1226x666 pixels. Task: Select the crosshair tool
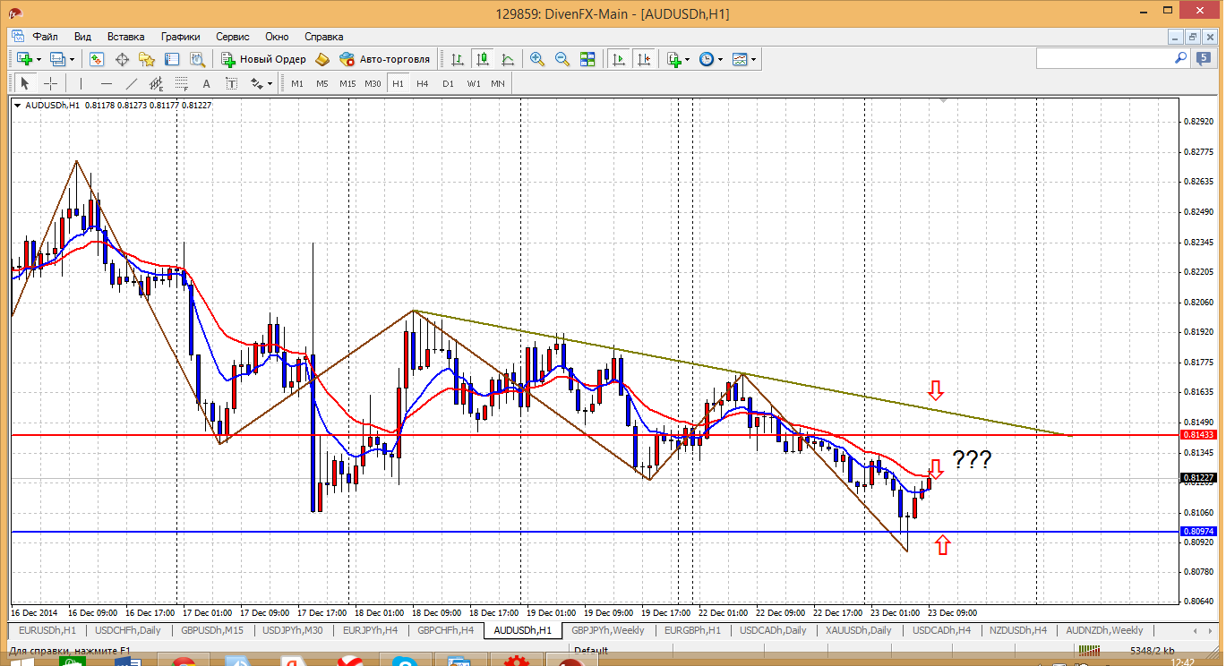pyautogui.click(x=51, y=83)
